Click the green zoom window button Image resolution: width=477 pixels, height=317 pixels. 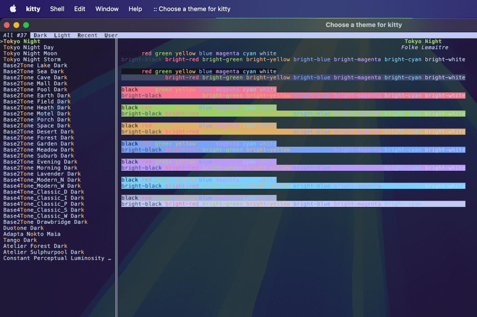26,25
